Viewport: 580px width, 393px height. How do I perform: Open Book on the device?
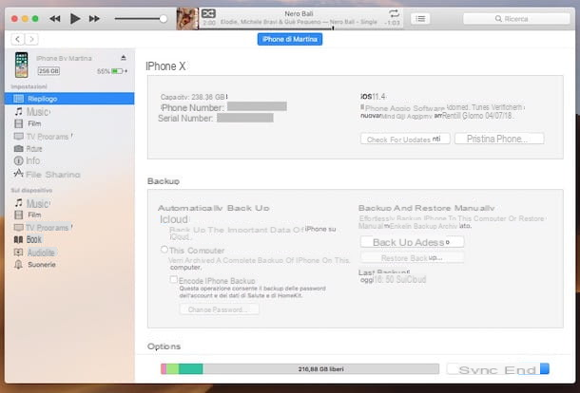tap(29, 239)
